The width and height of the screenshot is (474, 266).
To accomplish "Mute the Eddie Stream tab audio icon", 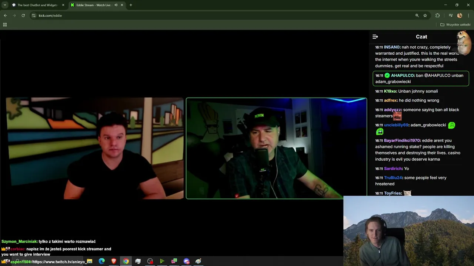I will point(116,5).
